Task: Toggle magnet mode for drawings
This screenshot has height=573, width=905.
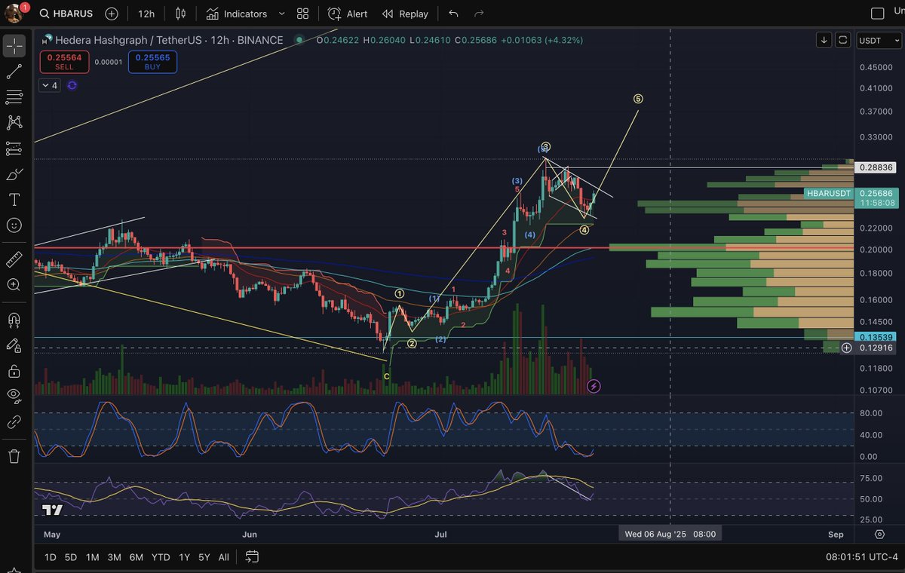Action: (14, 320)
